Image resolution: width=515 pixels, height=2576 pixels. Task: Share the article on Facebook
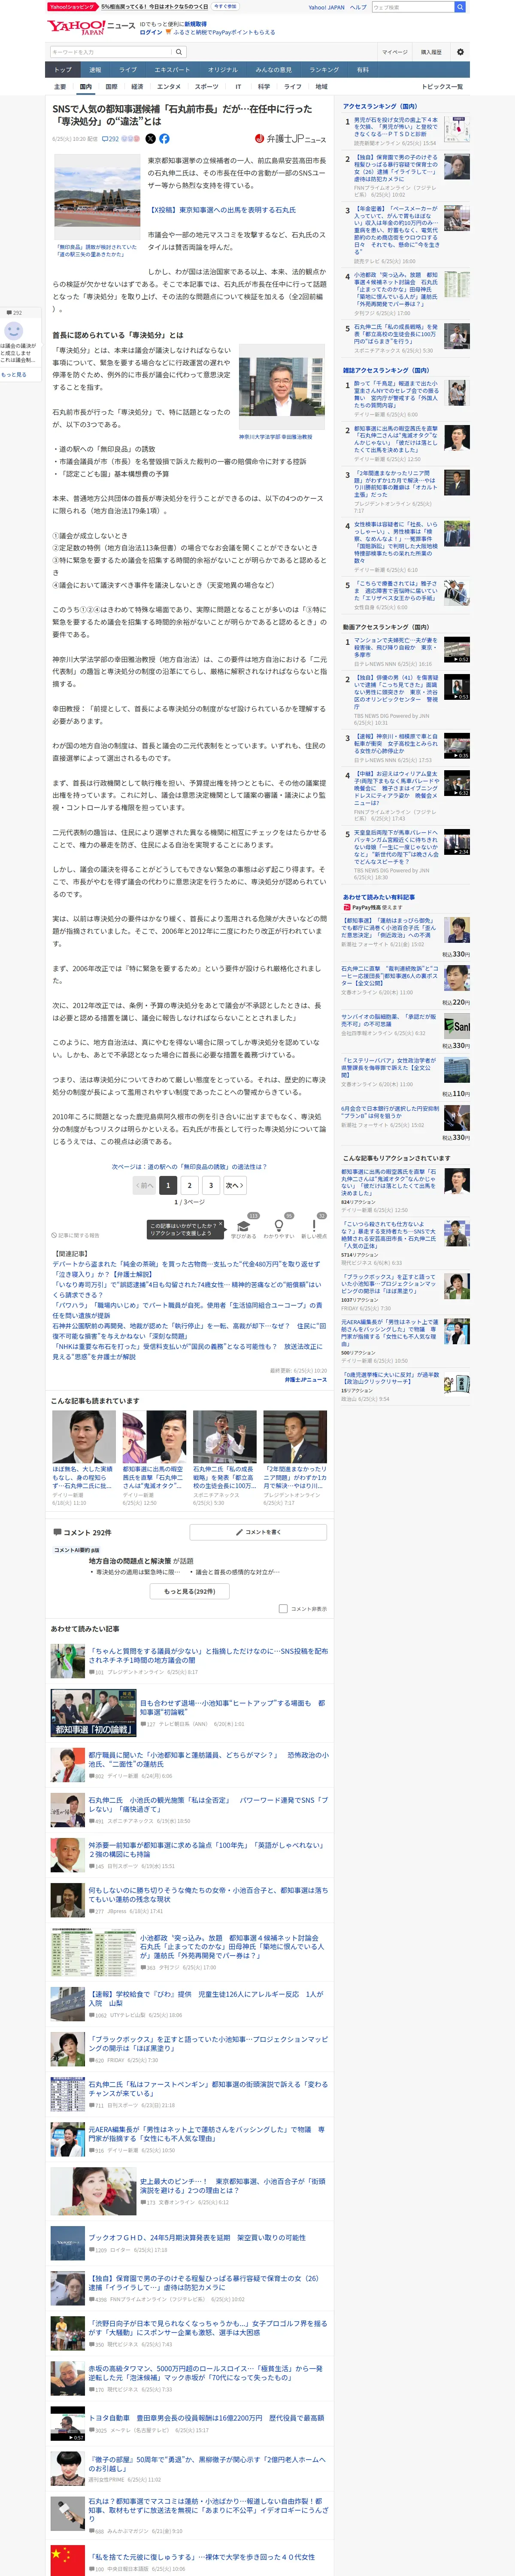164,139
